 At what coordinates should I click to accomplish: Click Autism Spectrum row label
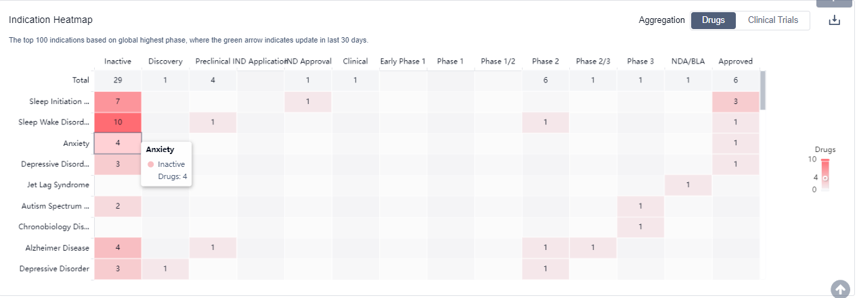pos(55,206)
